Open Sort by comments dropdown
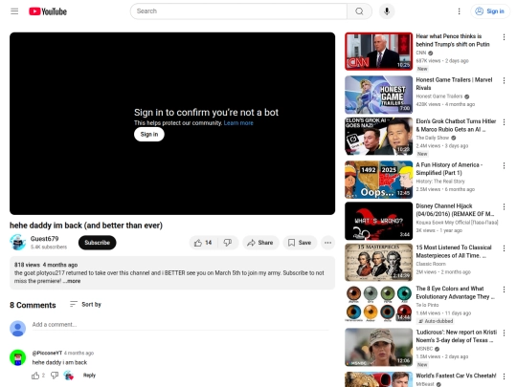Viewport: 517px width, 387px height. pyautogui.click(x=85, y=305)
